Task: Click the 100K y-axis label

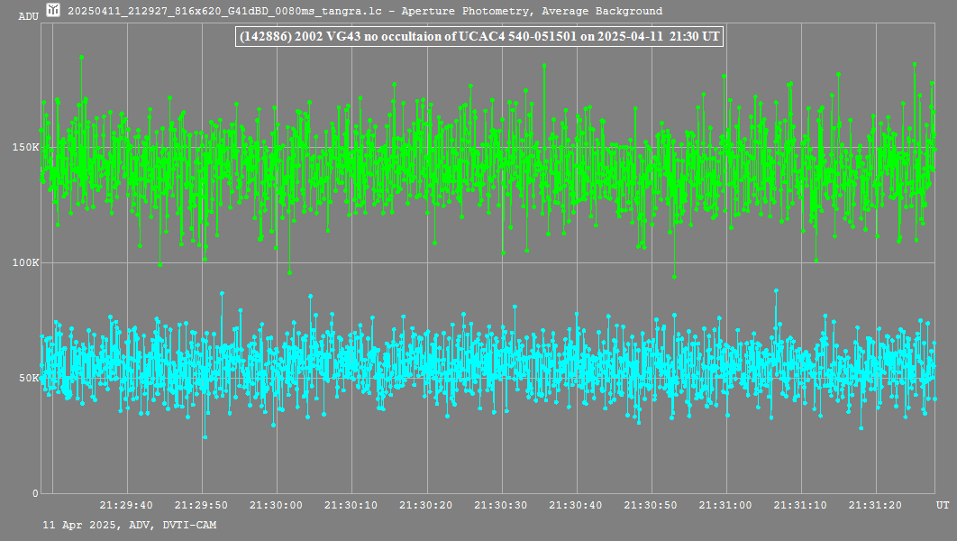Action: [x=28, y=262]
